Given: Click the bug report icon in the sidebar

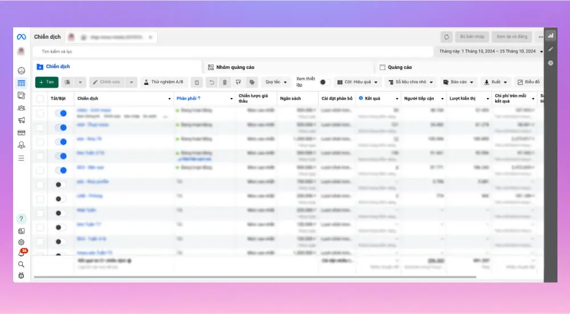Looking at the screenshot, I should [x=21, y=275].
